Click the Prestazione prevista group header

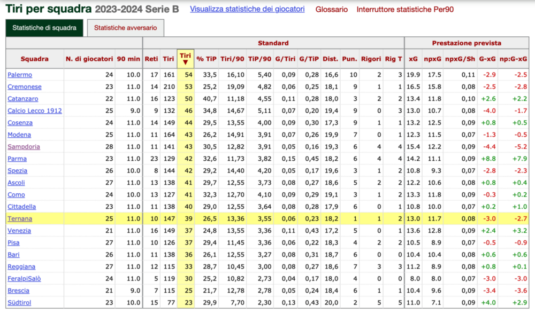pos(467,43)
